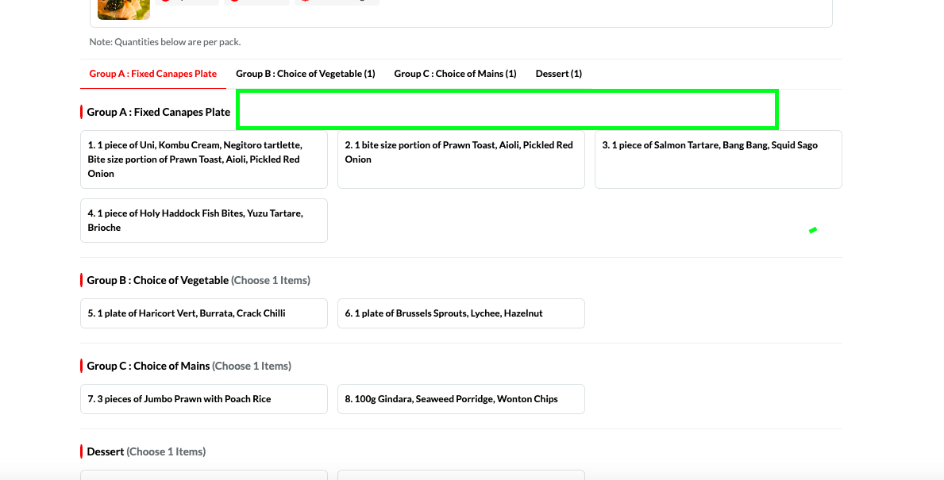The image size is (944, 480).
Task: Choose Salmon Tartare, Bang Bang, Squid Sago
Action: pyautogui.click(x=718, y=159)
